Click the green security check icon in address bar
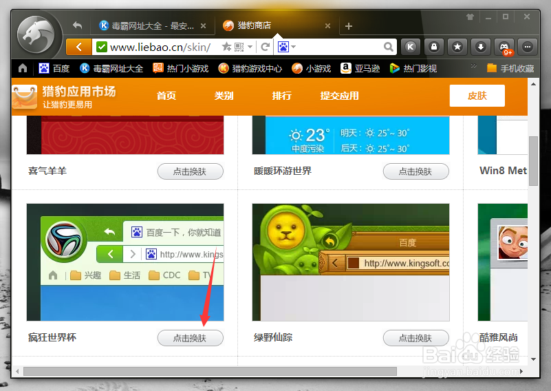Screen dimensions: 551x391 (102, 47)
